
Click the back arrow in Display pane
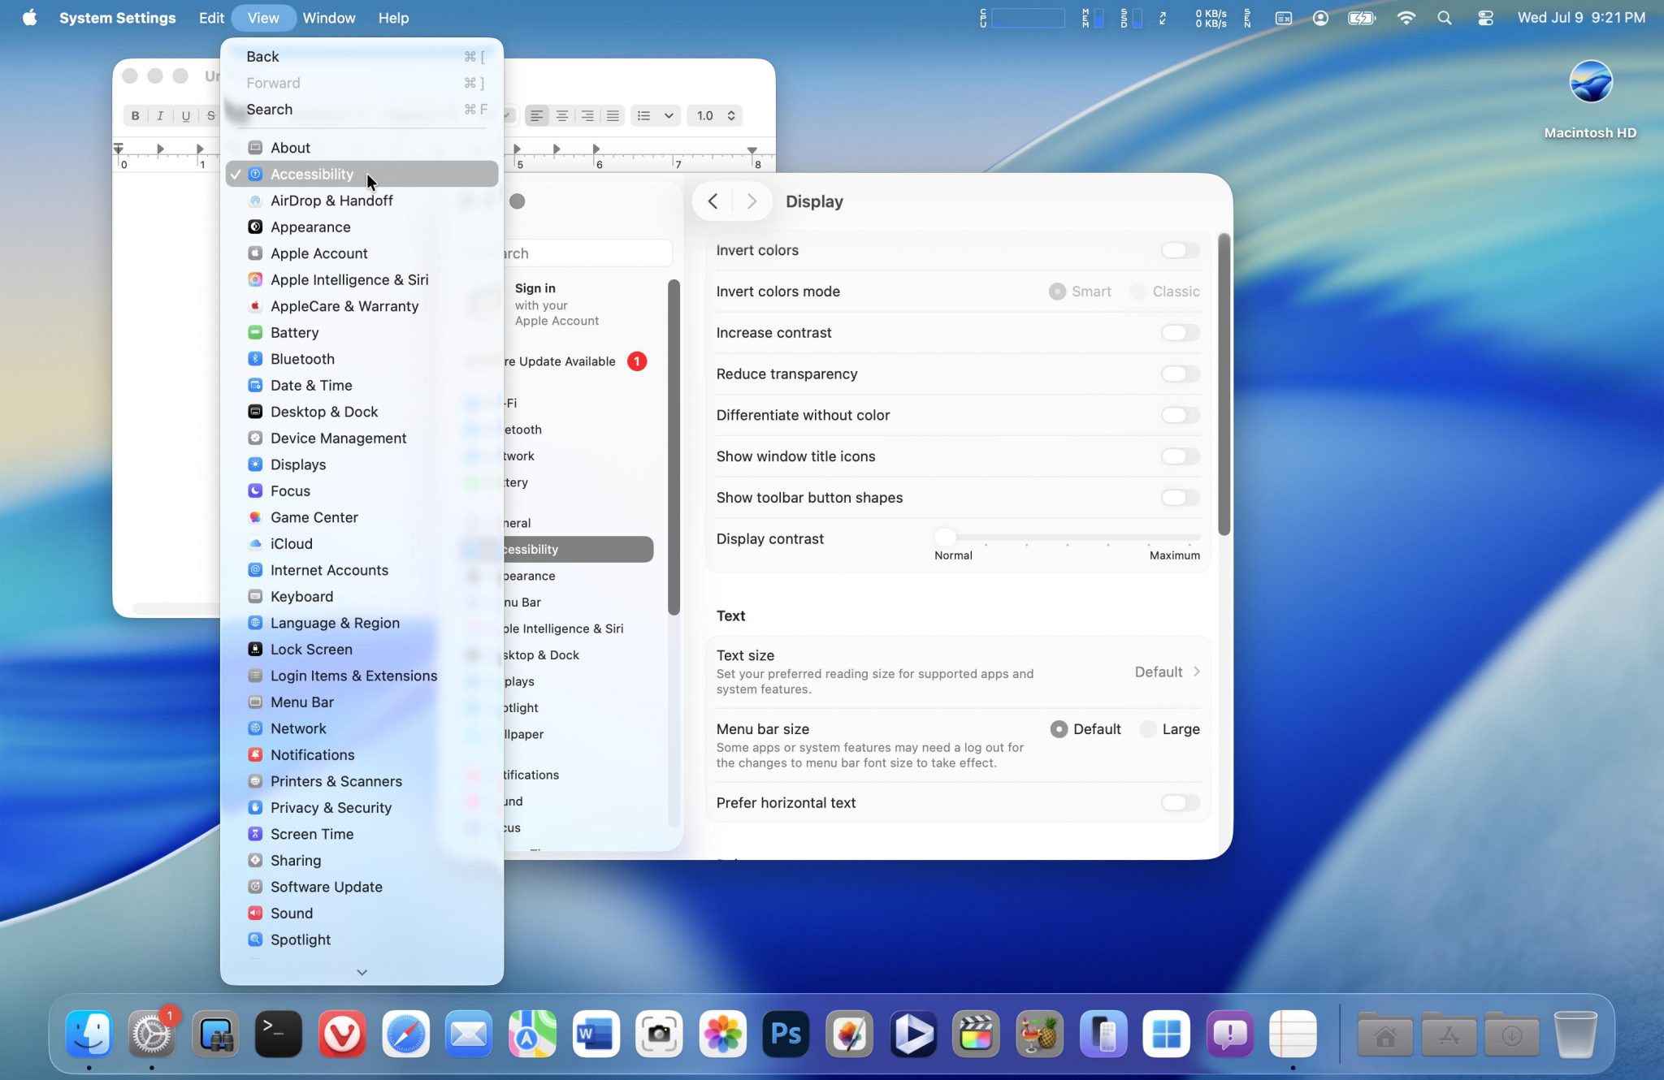coord(713,201)
